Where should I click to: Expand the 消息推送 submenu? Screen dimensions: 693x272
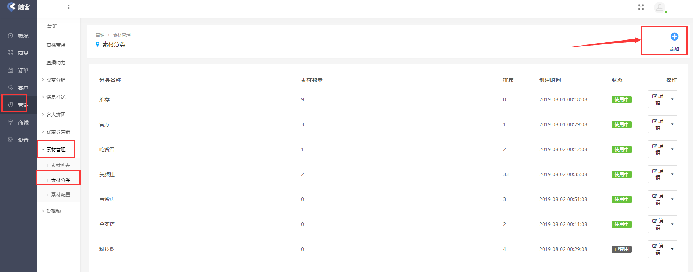pos(54,97)
